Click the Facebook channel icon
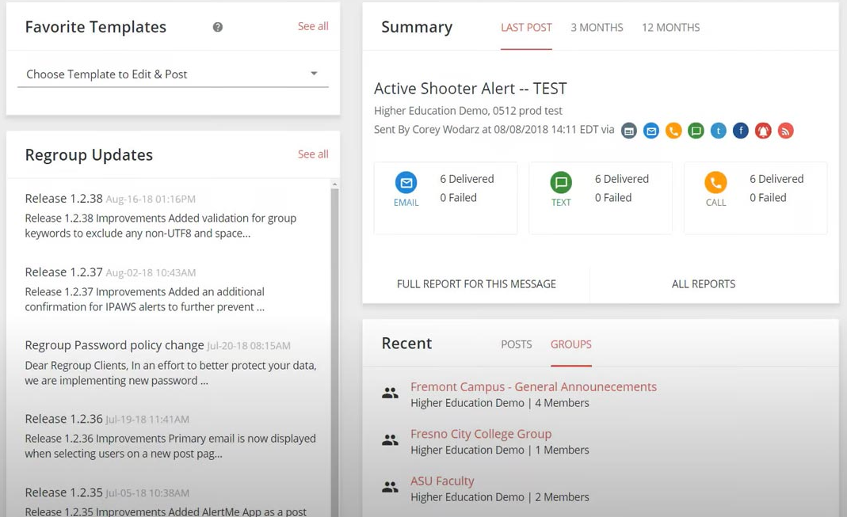Image resolution: width=847 pixels, height=517 pixels. 741,131
